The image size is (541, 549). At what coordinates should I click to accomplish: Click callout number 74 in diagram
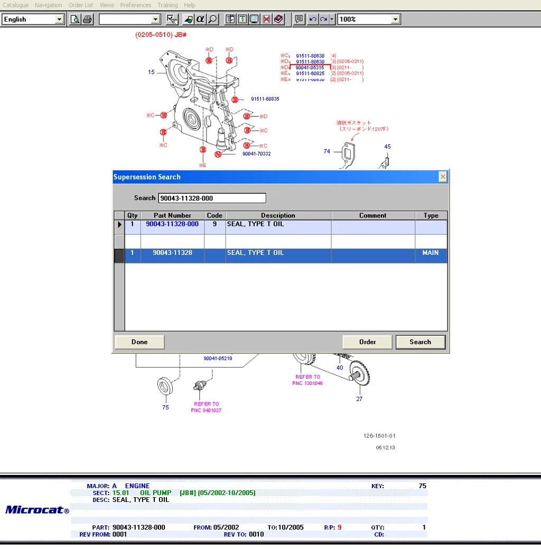pyautogui.click(x=327, y=151)
